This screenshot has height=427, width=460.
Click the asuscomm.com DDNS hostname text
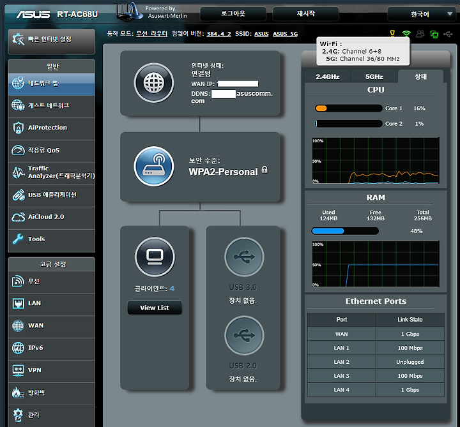(x=232, y=97)
